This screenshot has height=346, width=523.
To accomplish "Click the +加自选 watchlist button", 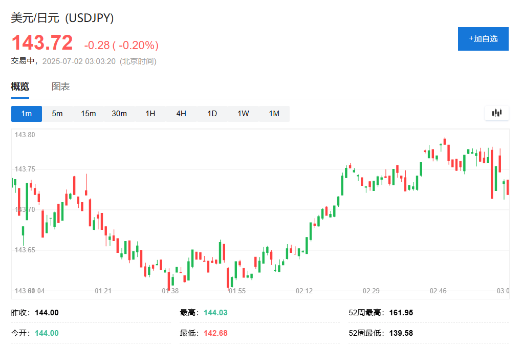I will pos(483,38).
